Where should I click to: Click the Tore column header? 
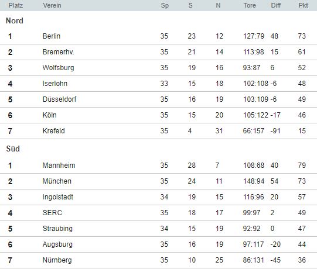tap(250, 5)
